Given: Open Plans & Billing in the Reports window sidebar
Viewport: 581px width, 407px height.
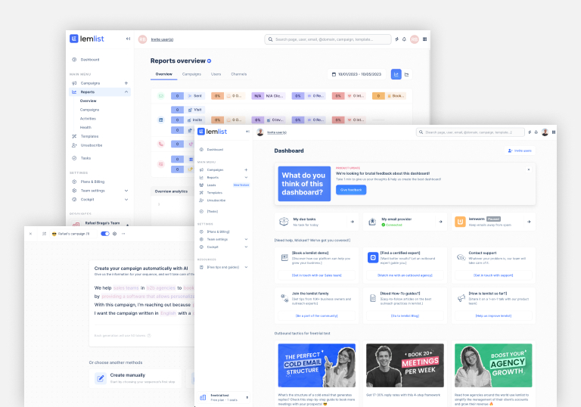Looking at the screenshot, I should [92, 182].
